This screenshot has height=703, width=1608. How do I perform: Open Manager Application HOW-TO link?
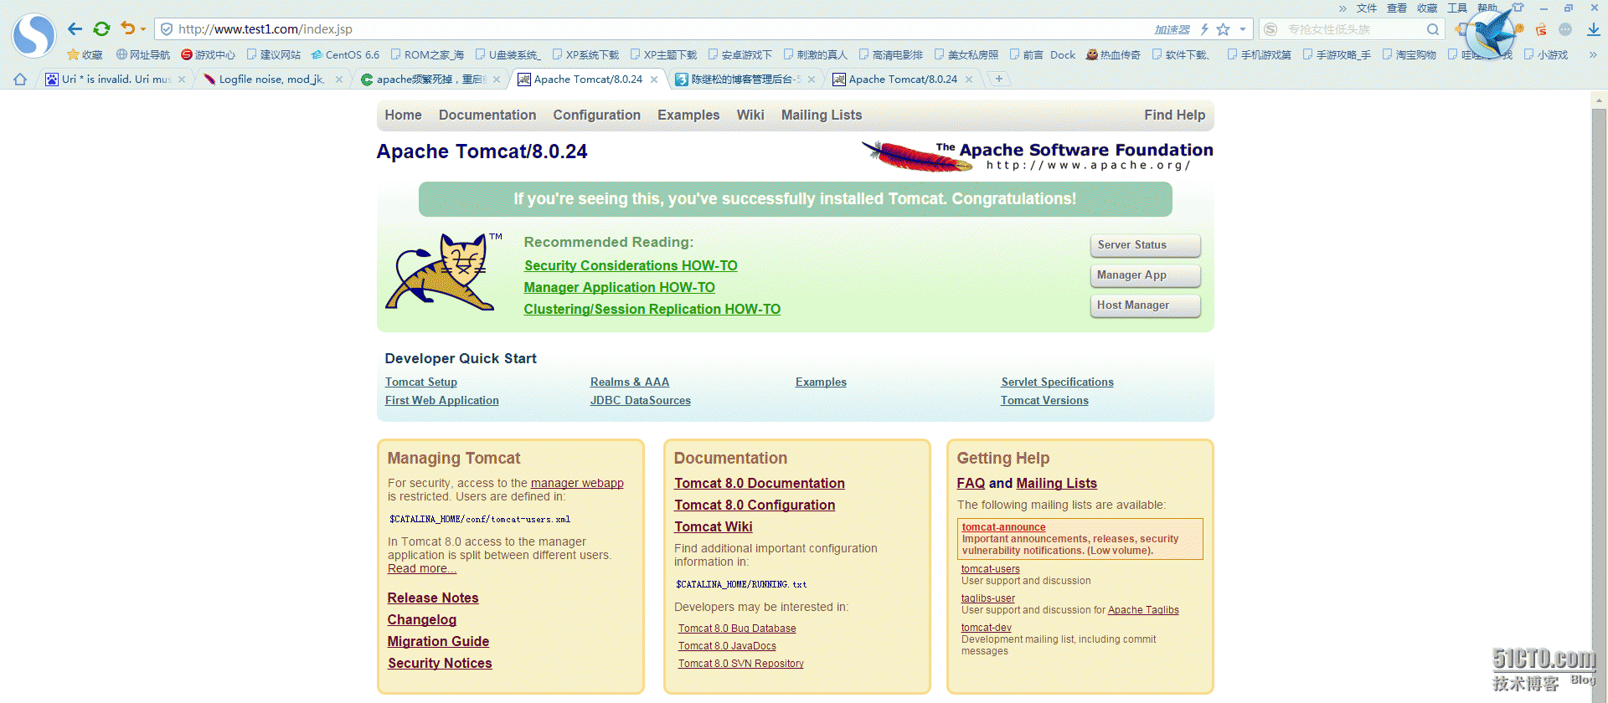click(x=619, y=288)
